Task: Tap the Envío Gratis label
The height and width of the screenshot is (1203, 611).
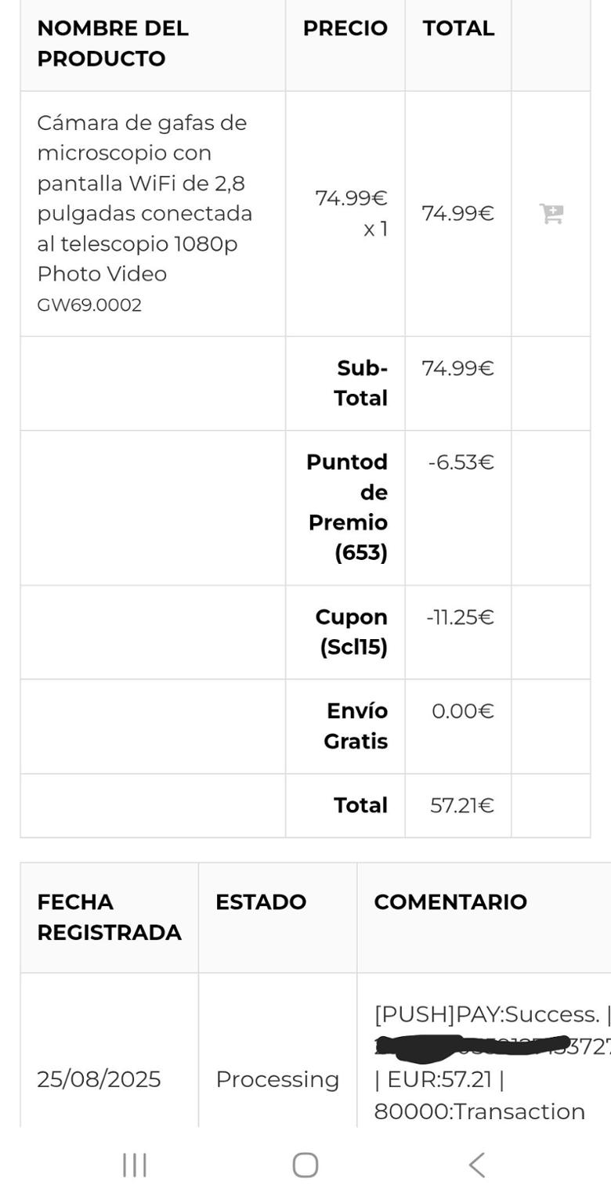Action: click(x=356, y=726)
